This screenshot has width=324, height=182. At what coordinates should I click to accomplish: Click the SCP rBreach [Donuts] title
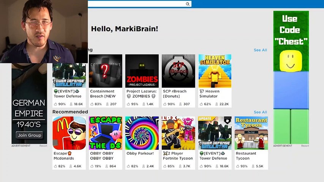175,94
